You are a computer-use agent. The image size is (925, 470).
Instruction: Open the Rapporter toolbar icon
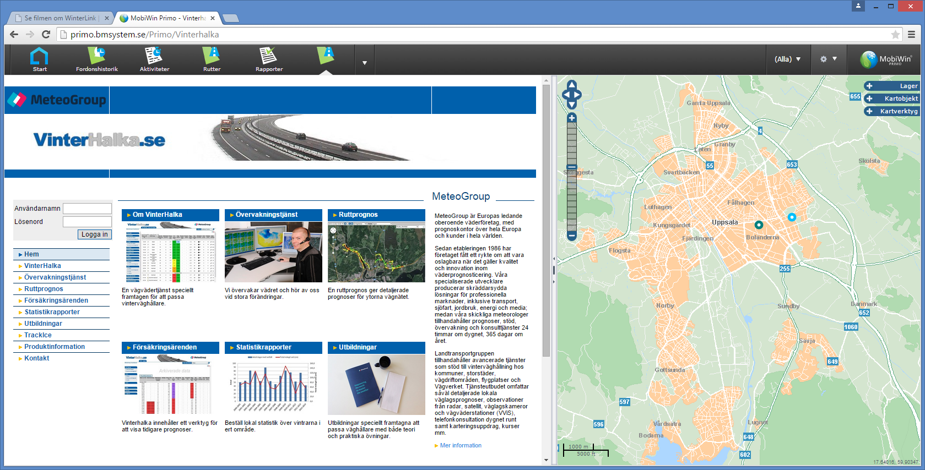(269, 59)
